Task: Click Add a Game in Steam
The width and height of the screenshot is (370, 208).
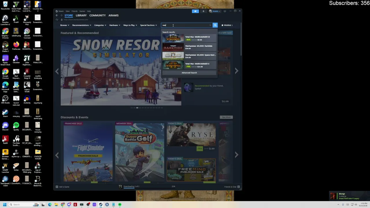Action: click(62, 187)
